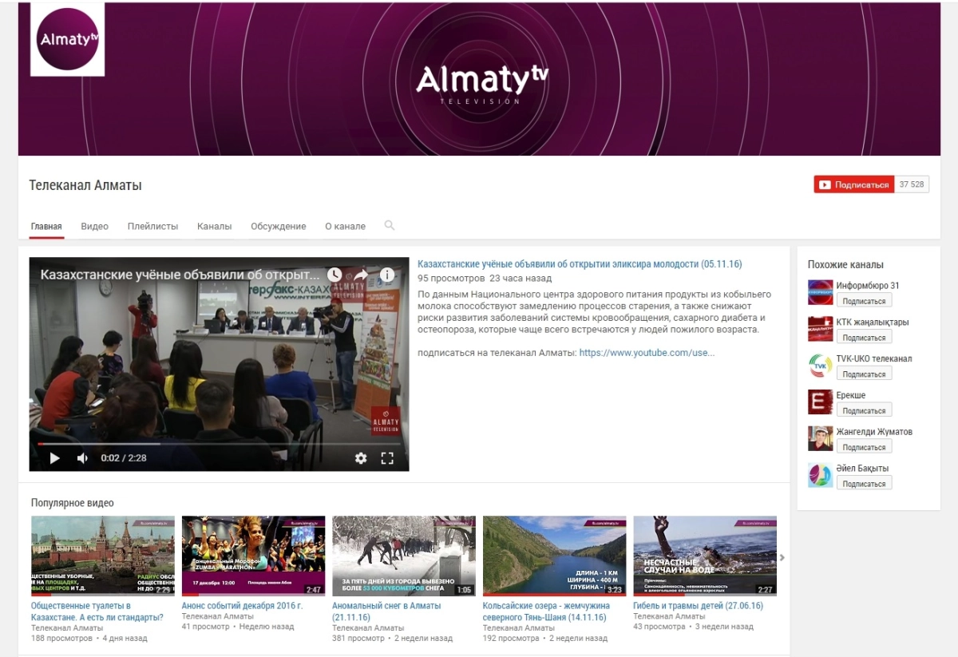Open Гибель и травмы детей thumbnail

705,556
